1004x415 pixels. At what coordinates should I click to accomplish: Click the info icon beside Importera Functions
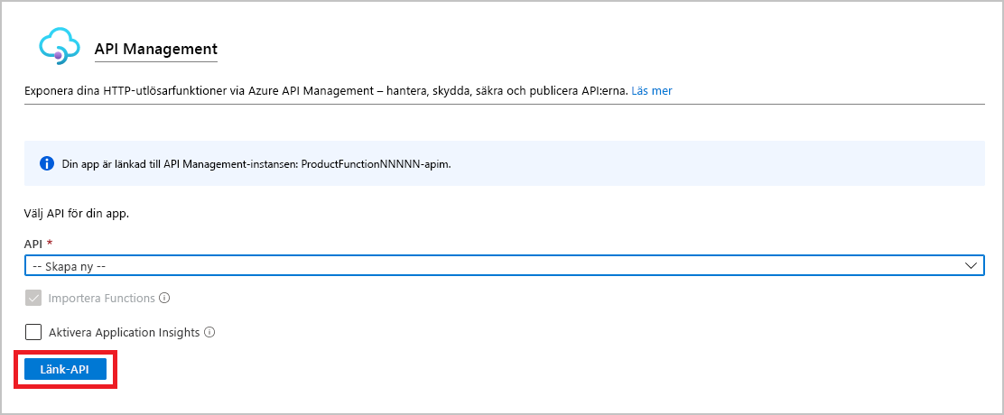164,298
